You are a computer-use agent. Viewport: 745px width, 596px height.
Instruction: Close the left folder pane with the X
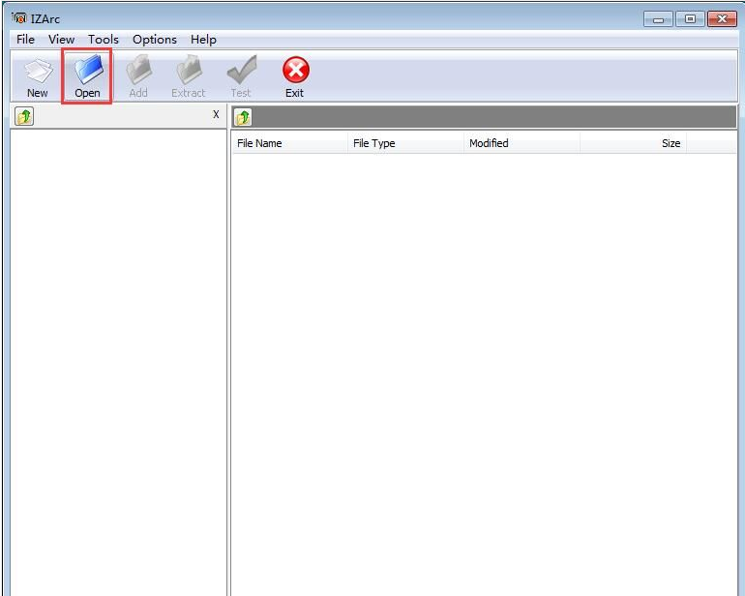click(x=216, y=114)
